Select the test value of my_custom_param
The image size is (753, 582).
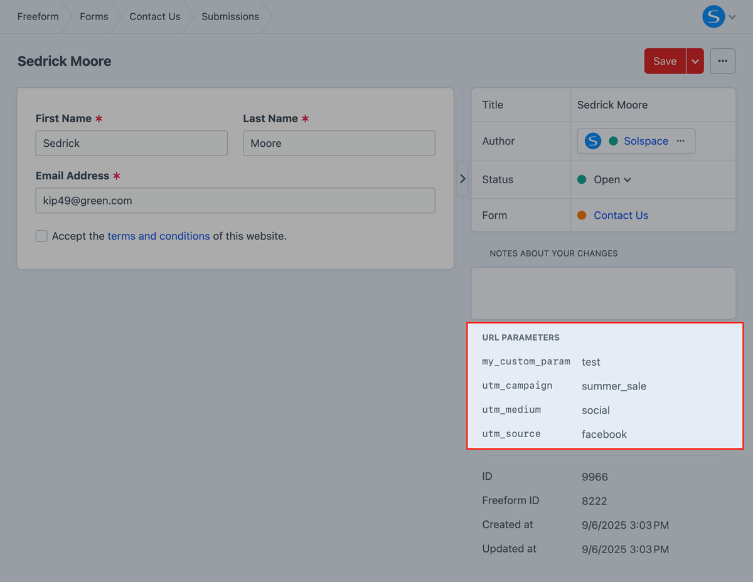pyautogui.click(x=591, y=362)
